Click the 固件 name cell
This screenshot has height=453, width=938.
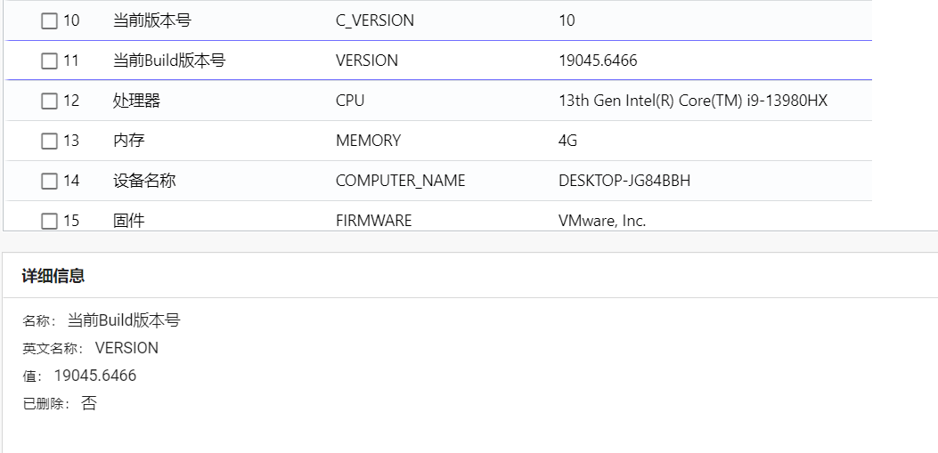(x=128, y=221)
